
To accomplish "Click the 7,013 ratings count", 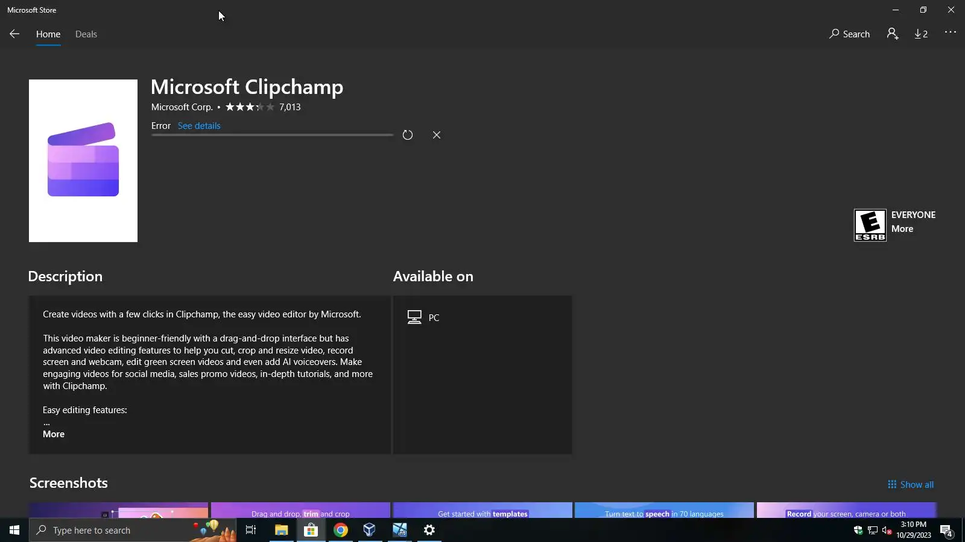I will pos(290,107).
